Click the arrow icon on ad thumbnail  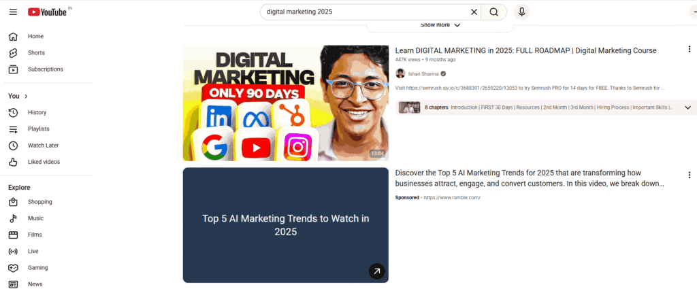(376, 271)
